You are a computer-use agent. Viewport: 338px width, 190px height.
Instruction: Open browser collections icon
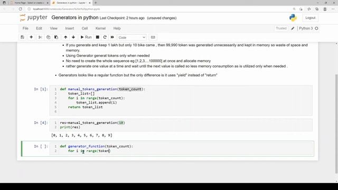[x=317, y=9]
